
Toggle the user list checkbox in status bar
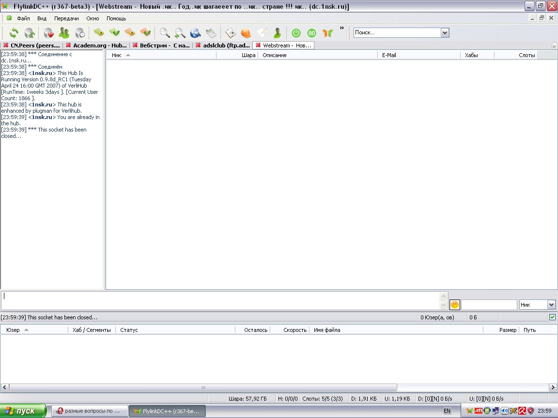552,317
